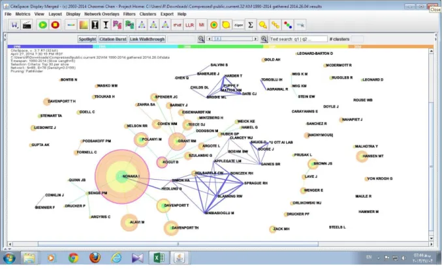Select the BROWN JS node

tap(313, 163)
